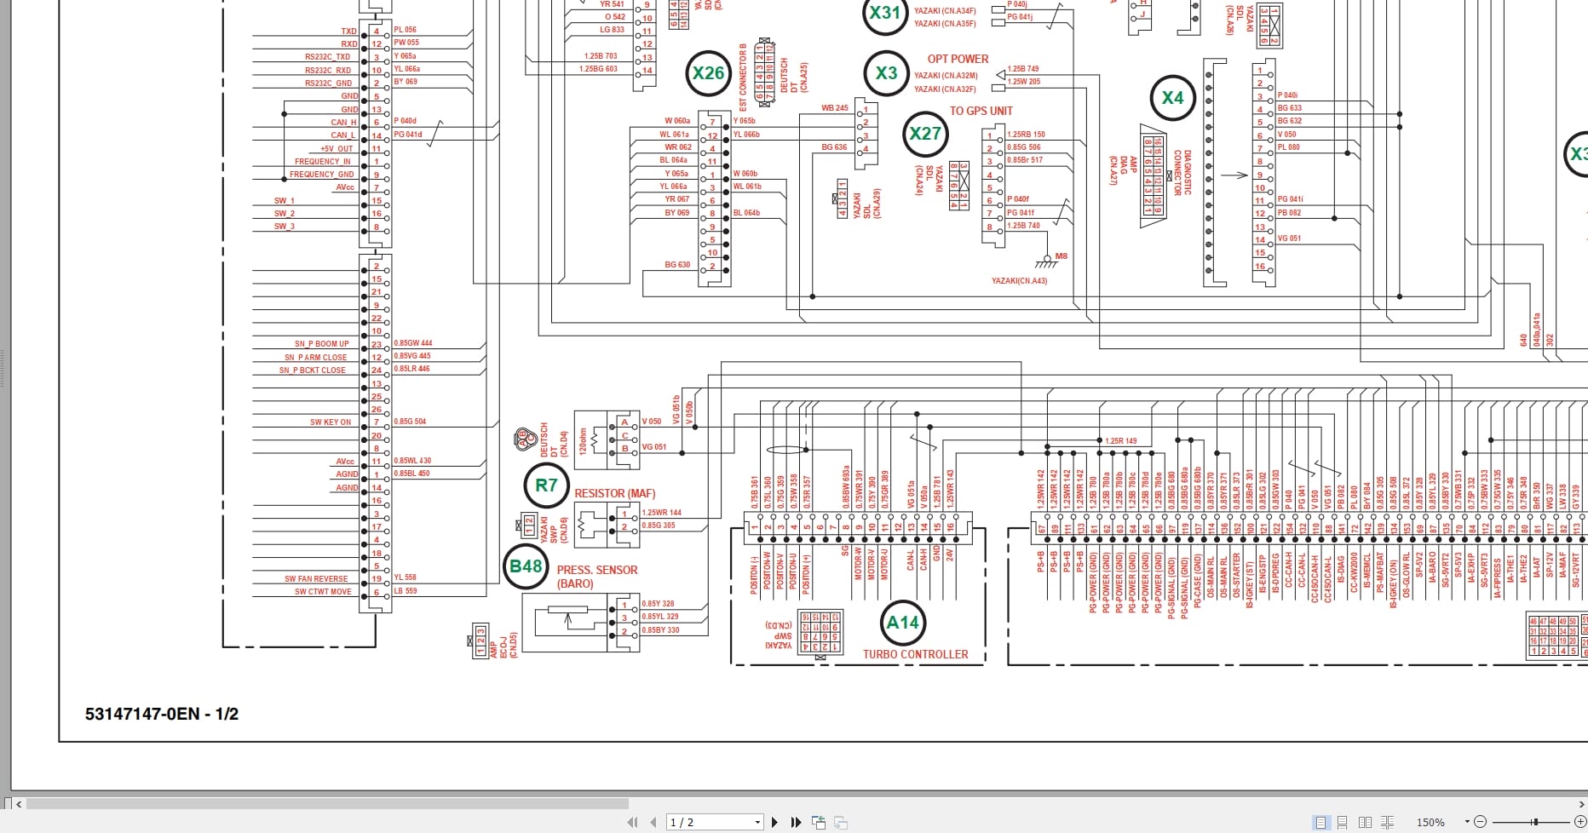Viewport: 1588px width, 833px height.
Task: Toggle single page view mode
Action: coord(1321,822)
